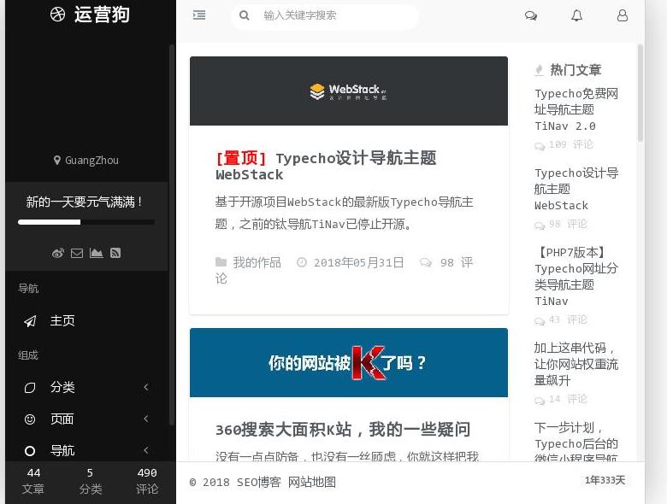The width and height of the screenshot is (667, 504).
Task: Open the 490 评论 stats tab
Action: tap(147, 481)
